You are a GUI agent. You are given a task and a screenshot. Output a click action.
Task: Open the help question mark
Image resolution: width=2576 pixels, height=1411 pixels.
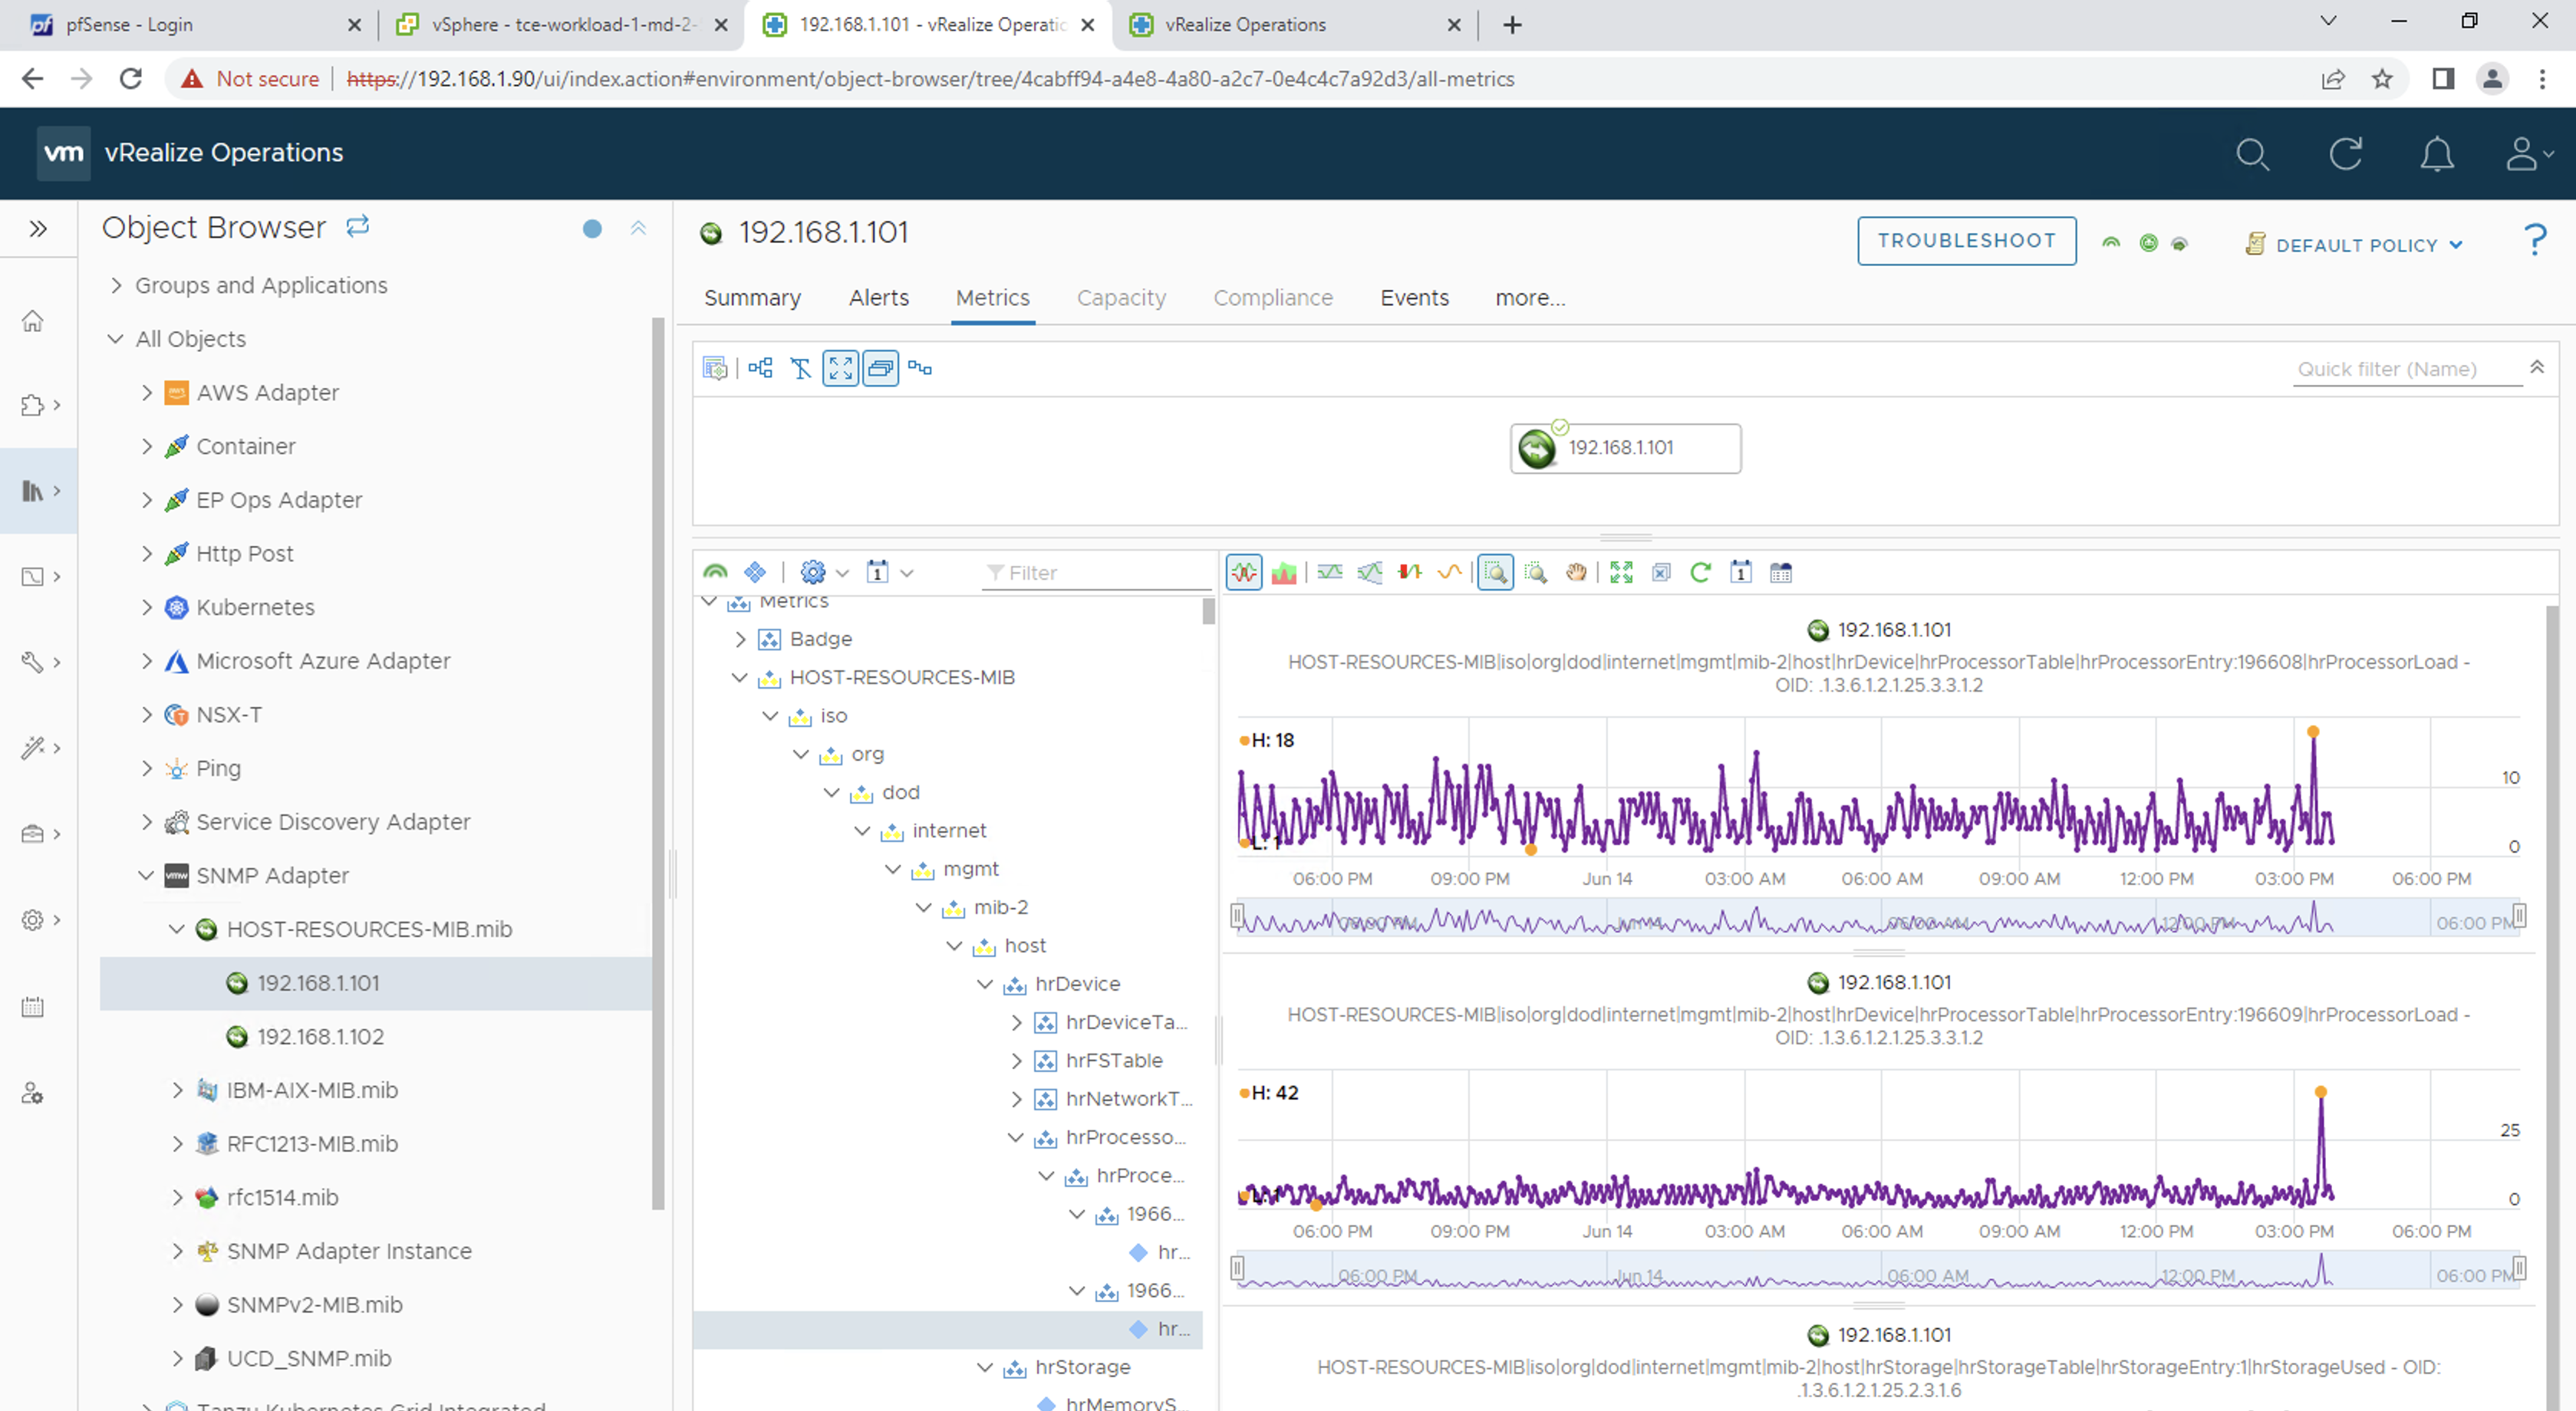2535,240
